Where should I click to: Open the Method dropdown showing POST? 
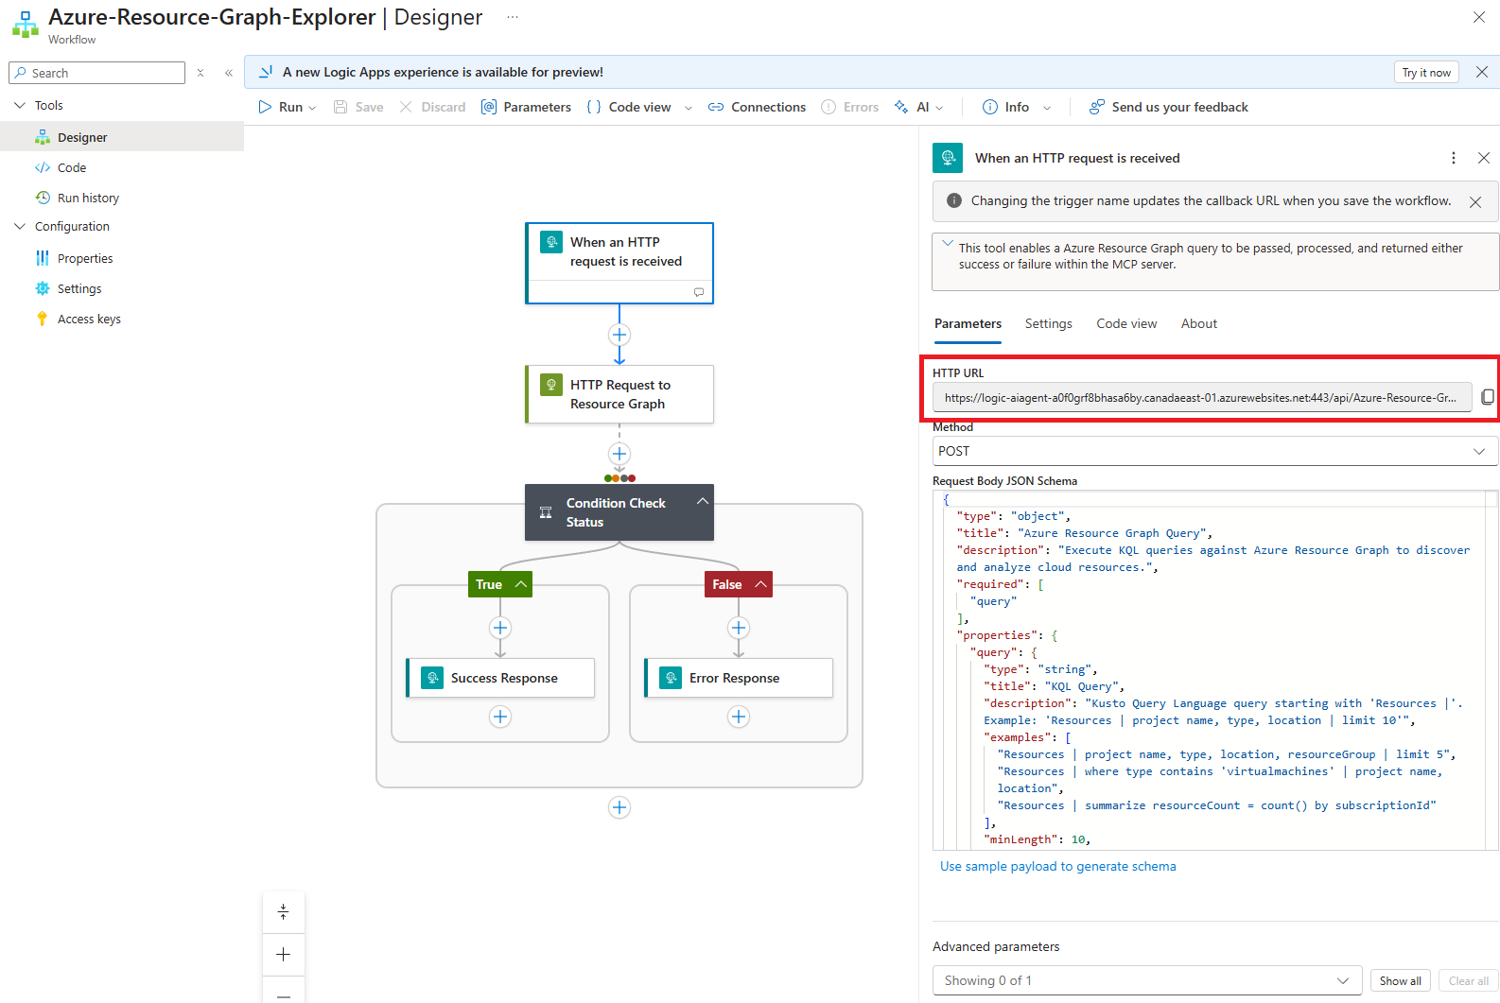(x=1214, y=451)
